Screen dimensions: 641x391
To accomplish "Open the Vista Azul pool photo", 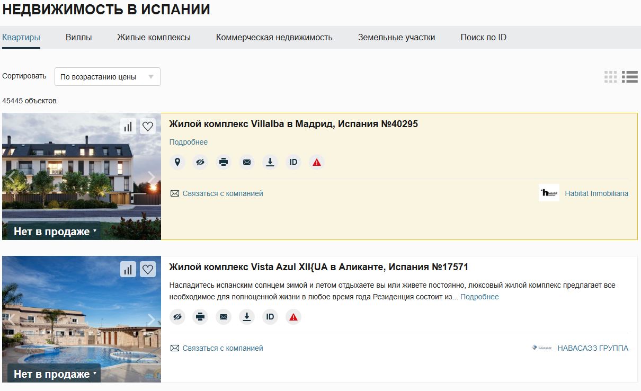I will 82,319.
